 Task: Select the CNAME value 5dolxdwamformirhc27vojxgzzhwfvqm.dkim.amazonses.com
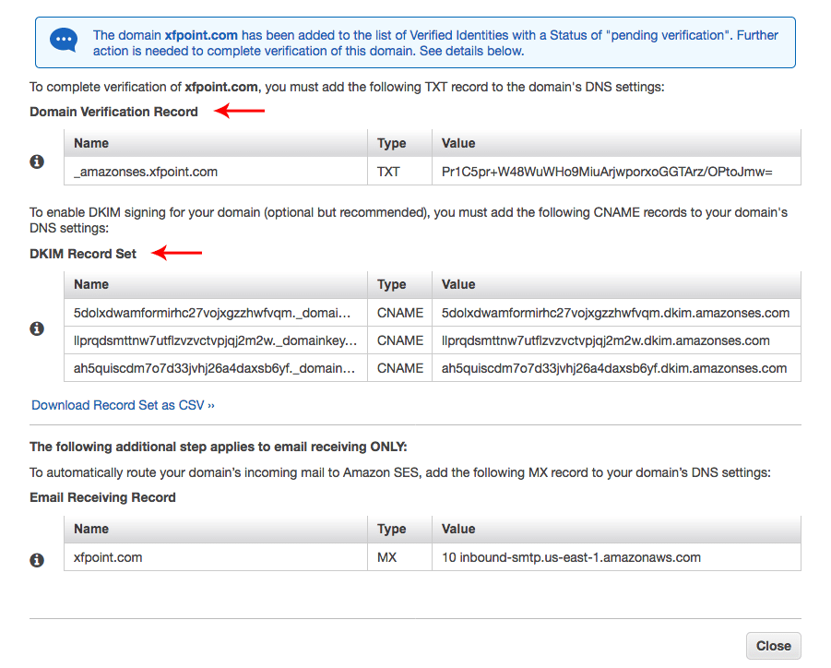tap(615, 313)
